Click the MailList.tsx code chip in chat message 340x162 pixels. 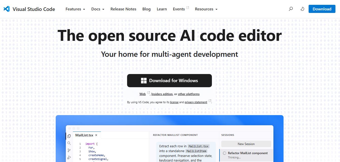pos(198,146)
